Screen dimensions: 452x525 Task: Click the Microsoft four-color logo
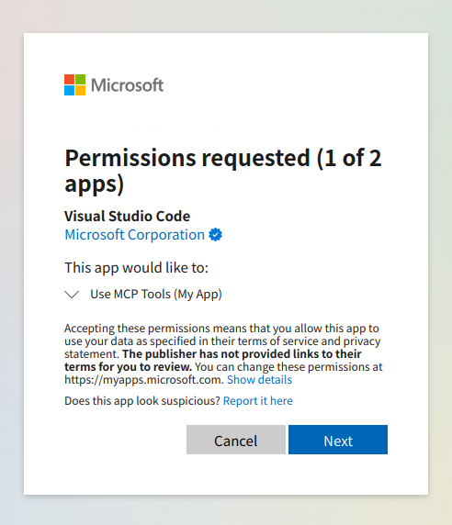pyautogui.click(x=74, y=84)
